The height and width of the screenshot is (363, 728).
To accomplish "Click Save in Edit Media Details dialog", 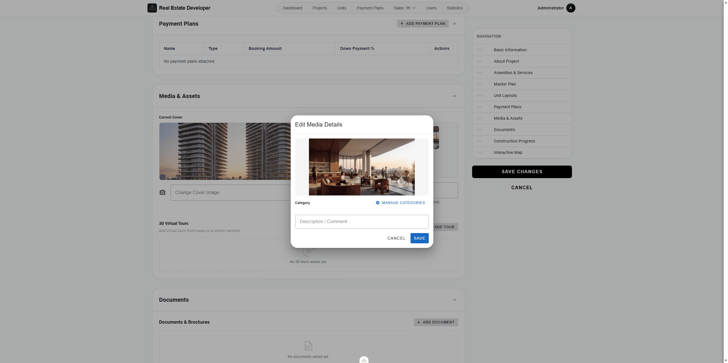I will point(419,238).
